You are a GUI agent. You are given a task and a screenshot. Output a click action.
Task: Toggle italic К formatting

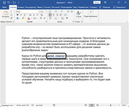(21, 15)
